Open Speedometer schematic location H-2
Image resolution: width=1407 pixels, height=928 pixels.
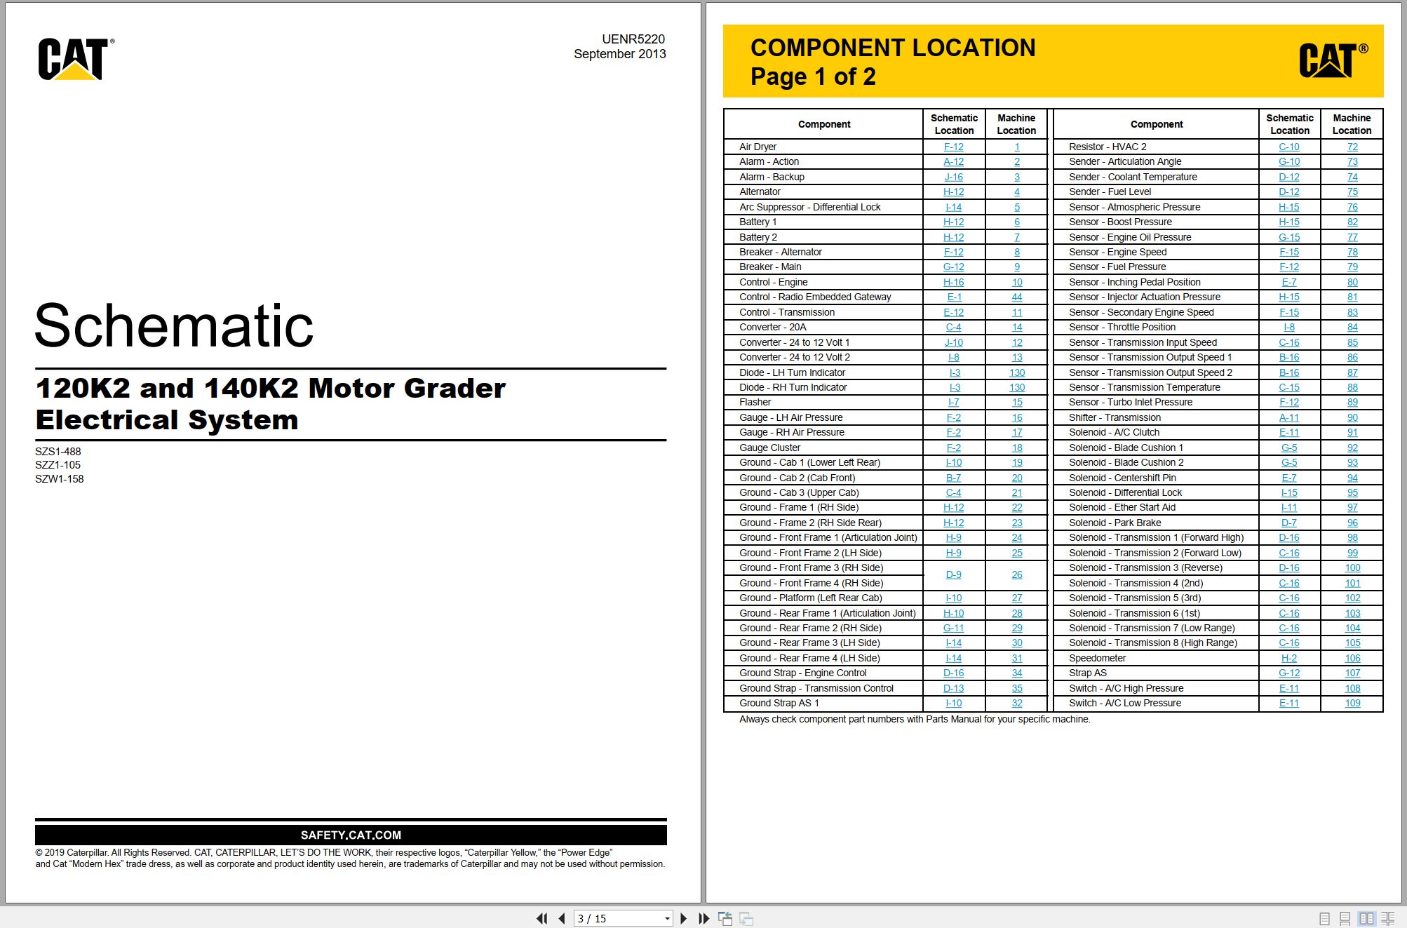[x=1289, y=658]
